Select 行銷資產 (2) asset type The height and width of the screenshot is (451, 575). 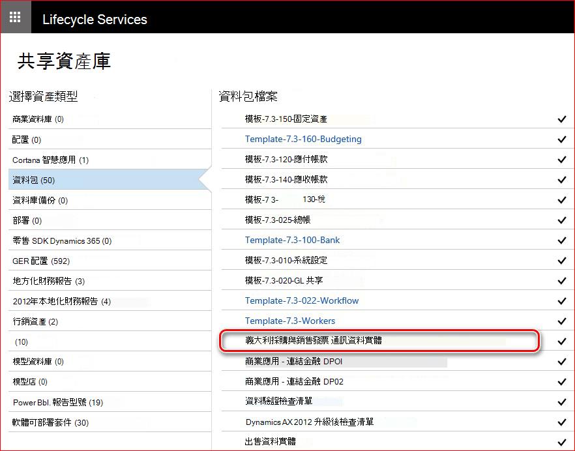pos(110,321)
